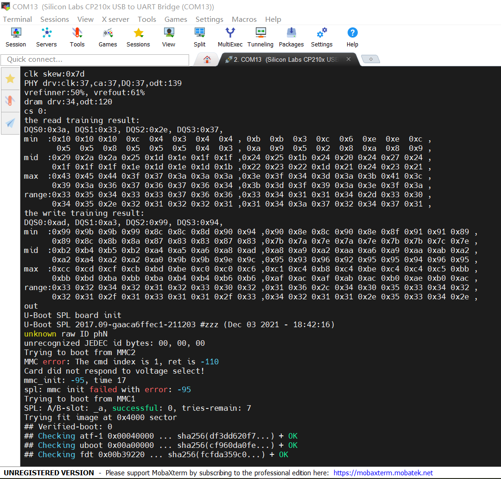This screenshot has height=479, width=501.
Task: Open the Packages toolbar icon
Action: [x=291, y=38]
